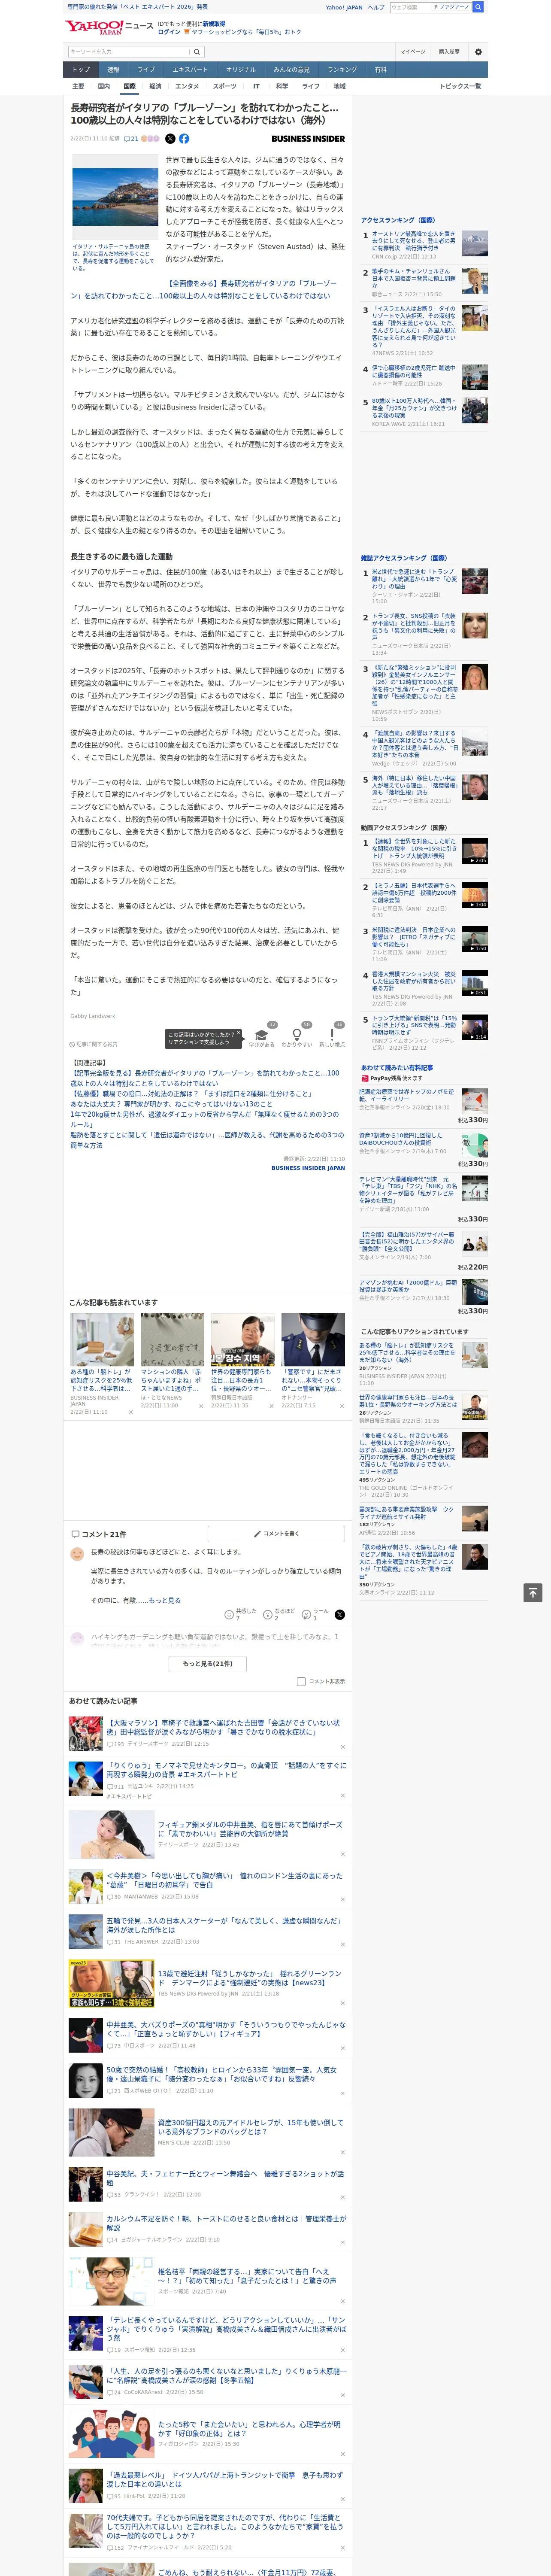Open the オリジナル tab
The width and height of the screenshot is (551, 2576).
tap(241, 70)
